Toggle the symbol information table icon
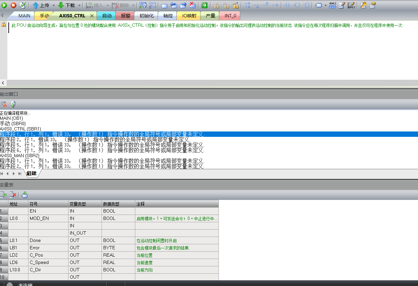418x286 pixels. [333, 5]
